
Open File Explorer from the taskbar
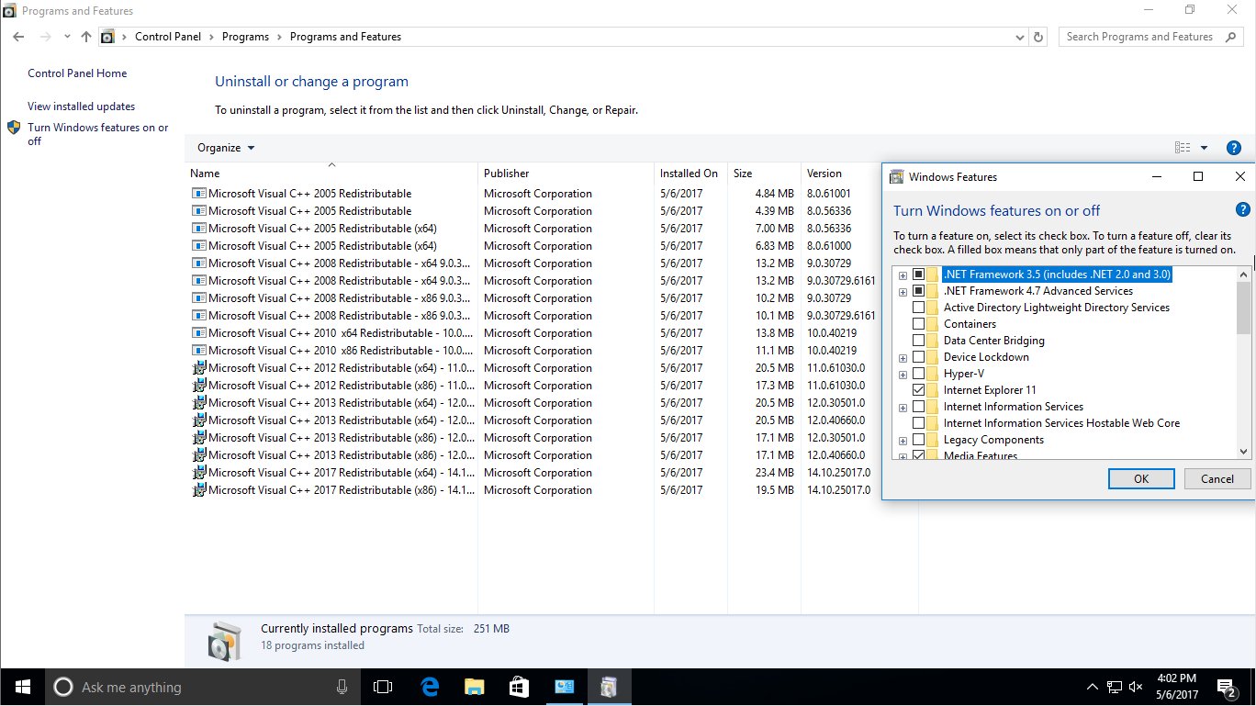point(474,687)
